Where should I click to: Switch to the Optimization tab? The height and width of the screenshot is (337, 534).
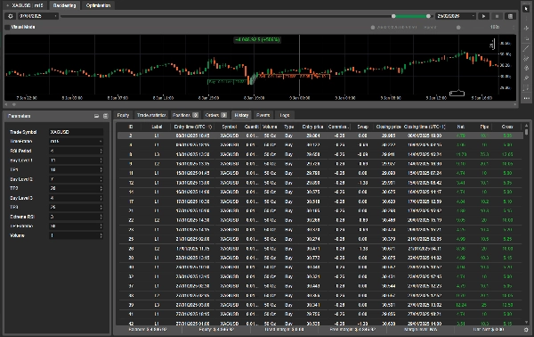coord(98,5)
